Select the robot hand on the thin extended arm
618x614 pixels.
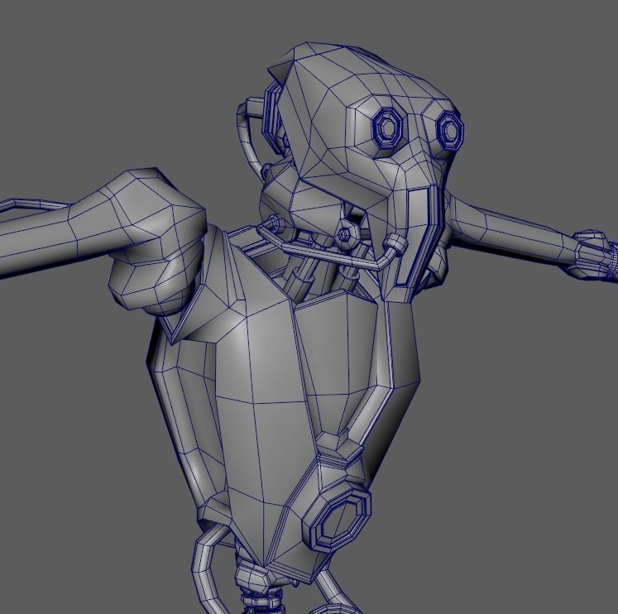pyautogui.click(x=596, y=255)
